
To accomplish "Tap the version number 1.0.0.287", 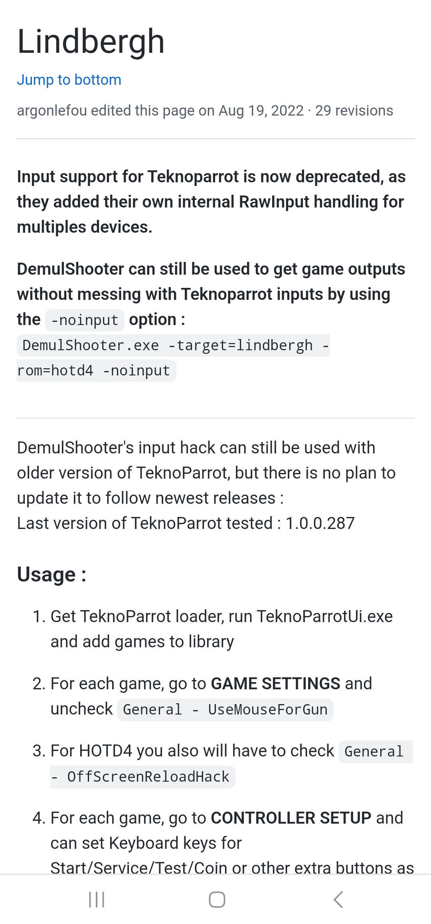I will [x=320, y=523].
